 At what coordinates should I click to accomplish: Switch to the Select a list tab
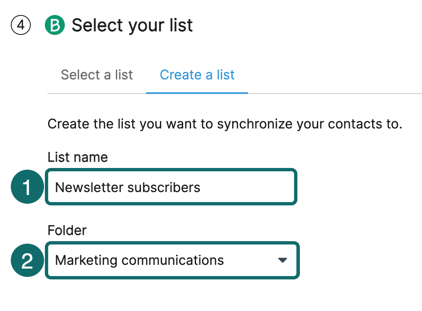(x=97, y=75)
